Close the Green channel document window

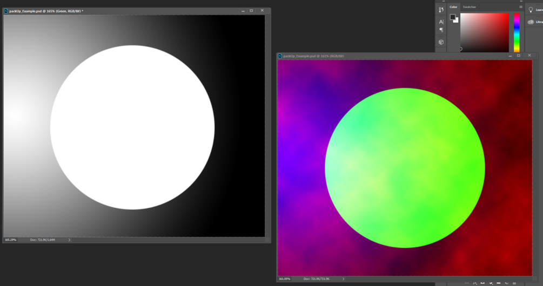[x=262, y=11]
